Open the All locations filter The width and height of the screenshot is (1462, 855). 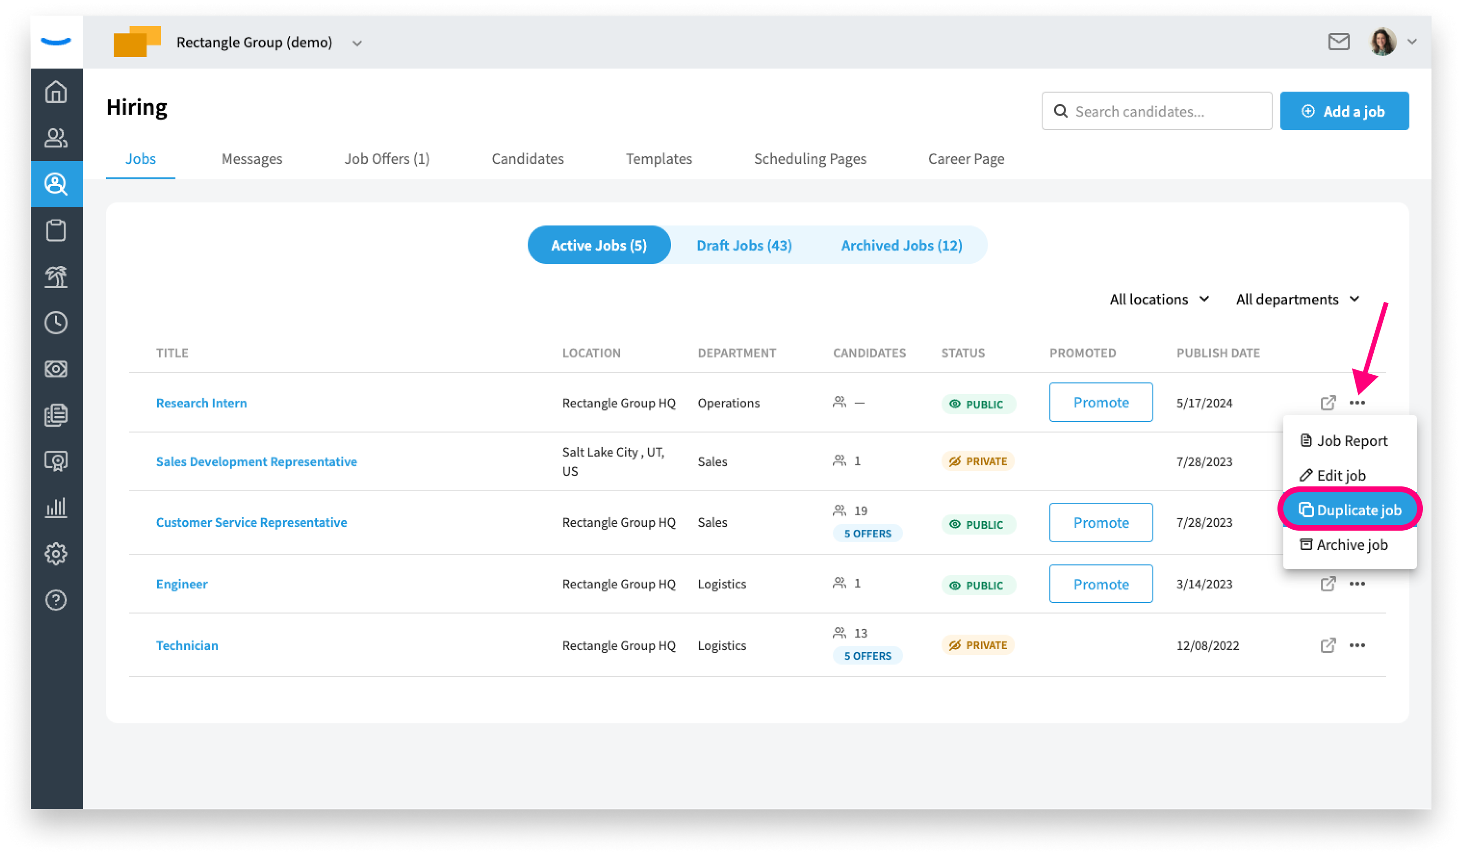click(1159, 299)
